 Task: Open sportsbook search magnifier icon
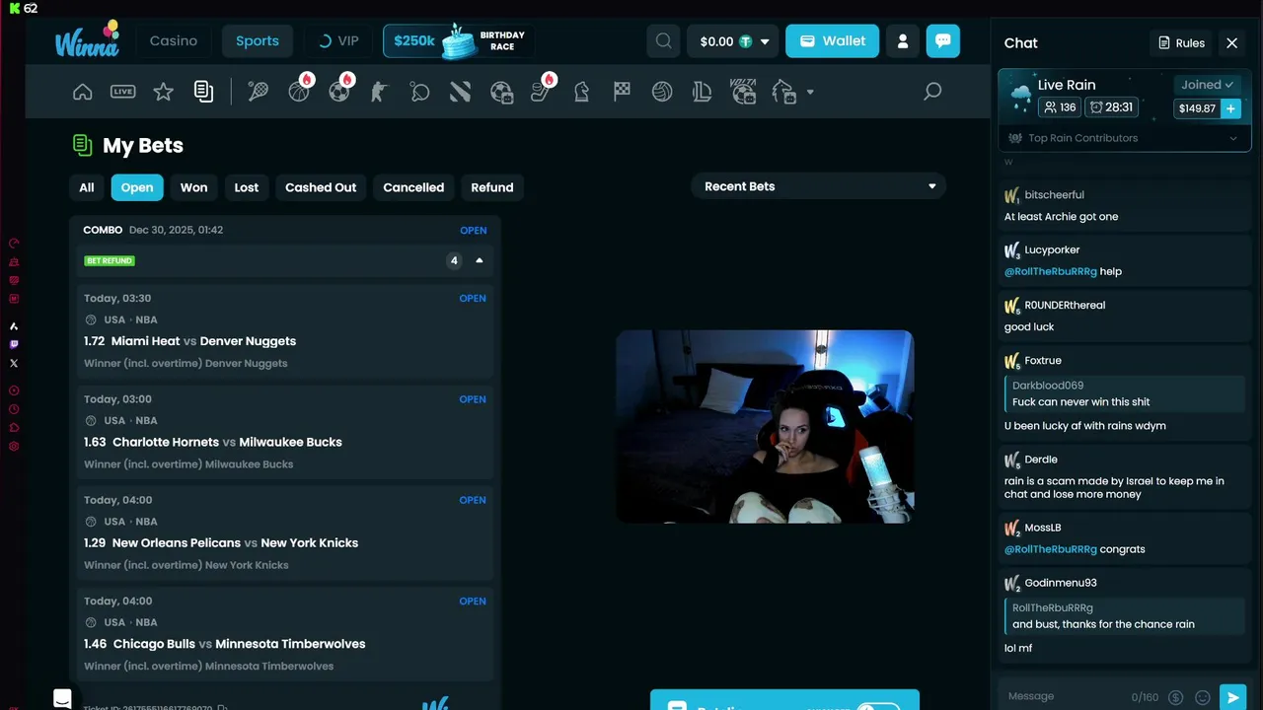tap(932, 92)
